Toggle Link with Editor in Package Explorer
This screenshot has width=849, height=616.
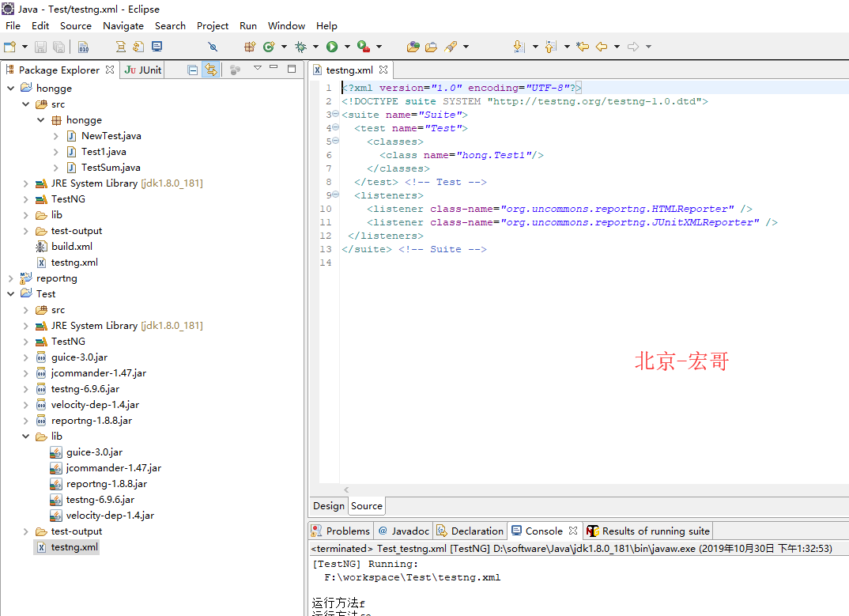(210, 70)
